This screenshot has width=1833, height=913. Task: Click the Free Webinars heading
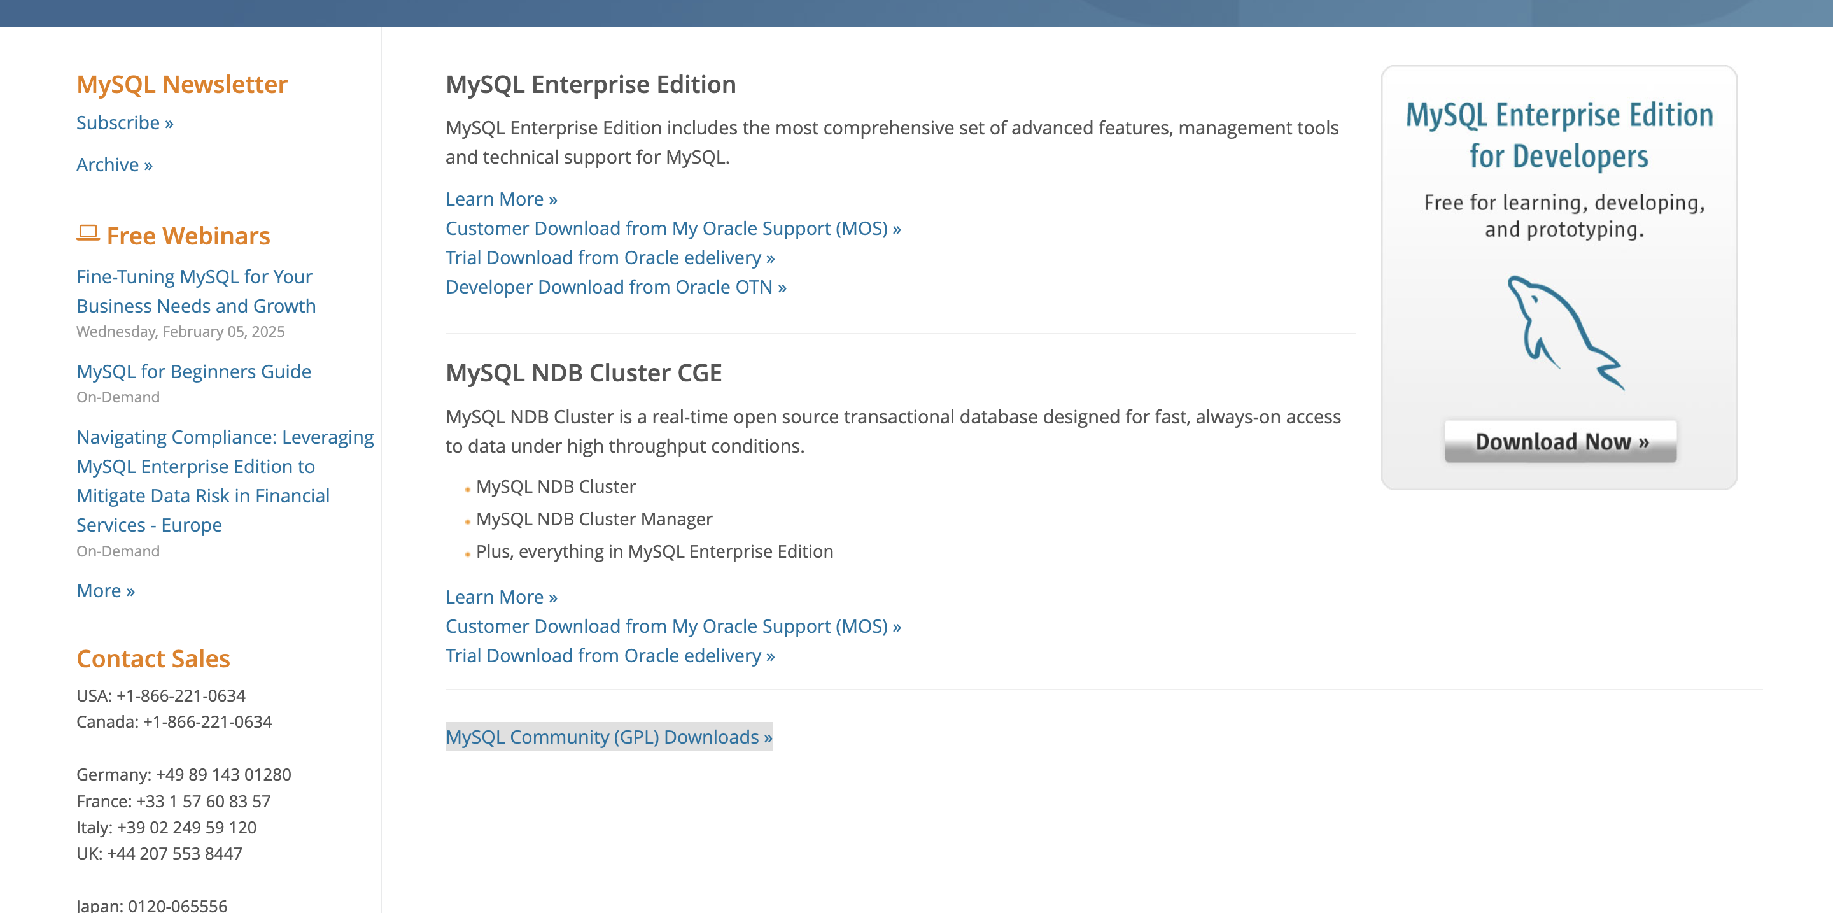[188, 236]
